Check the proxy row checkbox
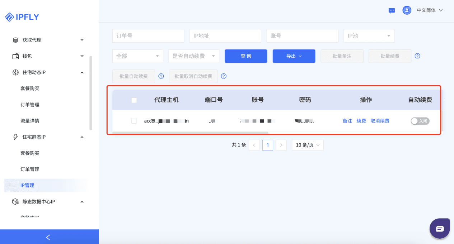Screen dimensions: 454x244 click(x=134, y=121)
